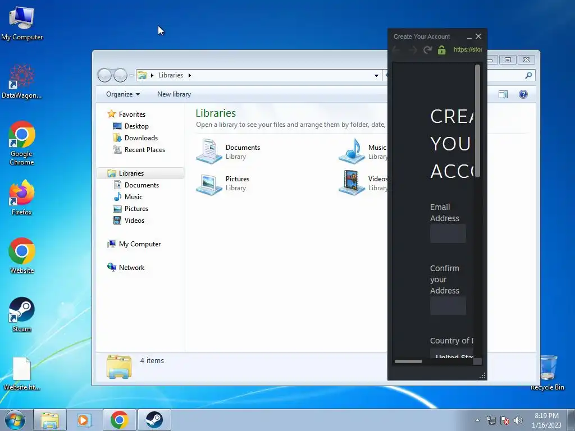Show hidden tray icons arrow

pos(477,420)
